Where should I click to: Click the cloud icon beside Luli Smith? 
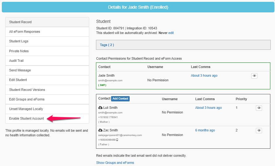100,108
